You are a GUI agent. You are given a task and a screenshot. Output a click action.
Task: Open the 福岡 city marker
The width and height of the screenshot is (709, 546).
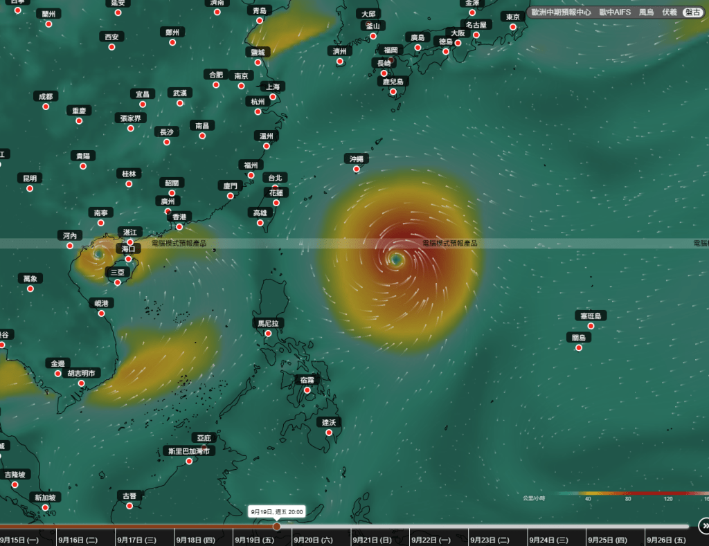(x=391, y=60)
